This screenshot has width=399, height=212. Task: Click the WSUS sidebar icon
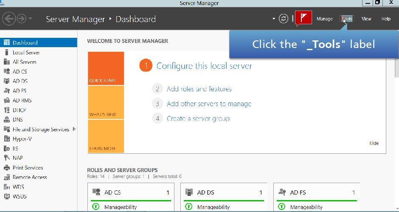pos(7,196)
